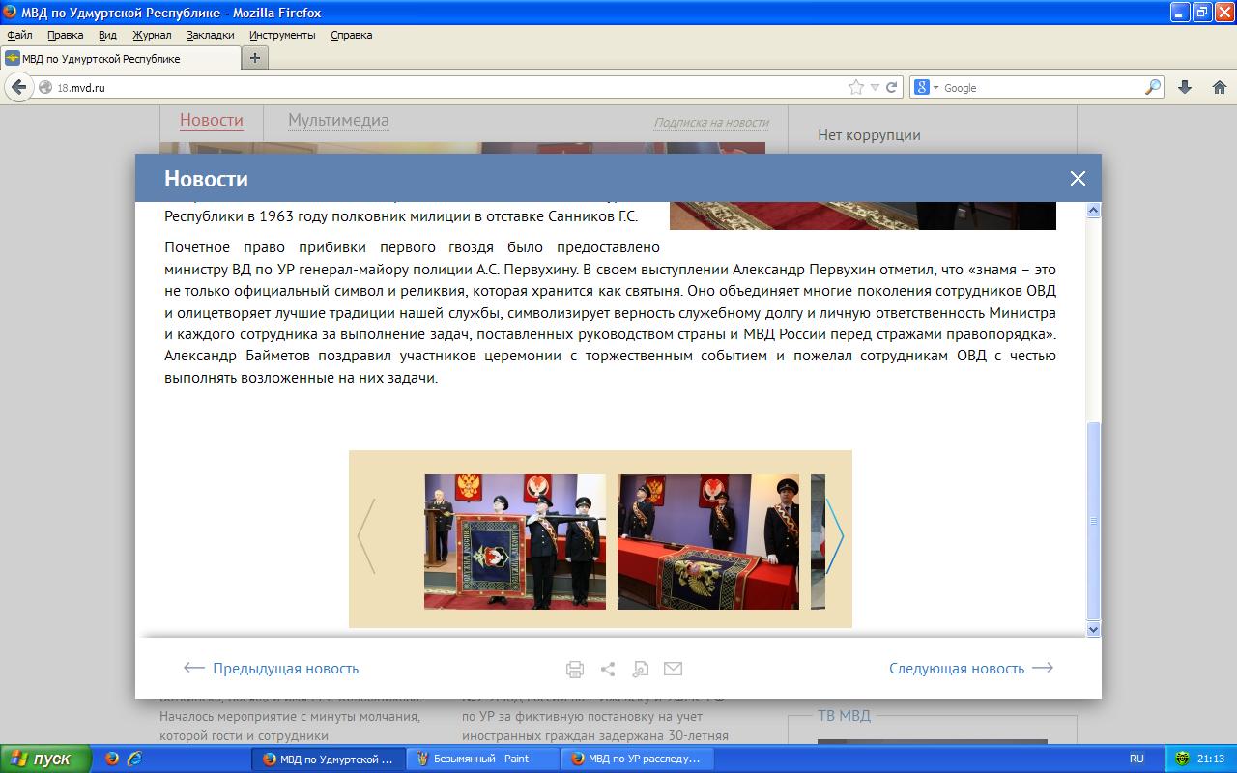Go back with the browser back arrow

point(18,87)
